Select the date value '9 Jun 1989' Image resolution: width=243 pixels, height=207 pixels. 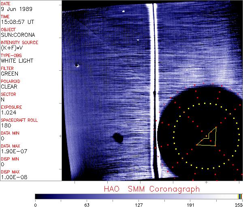click(x=13, y=9)
